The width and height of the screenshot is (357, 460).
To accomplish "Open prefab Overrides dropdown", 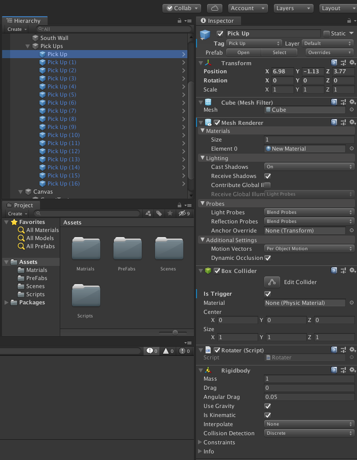I will click(x=329, y=53).
